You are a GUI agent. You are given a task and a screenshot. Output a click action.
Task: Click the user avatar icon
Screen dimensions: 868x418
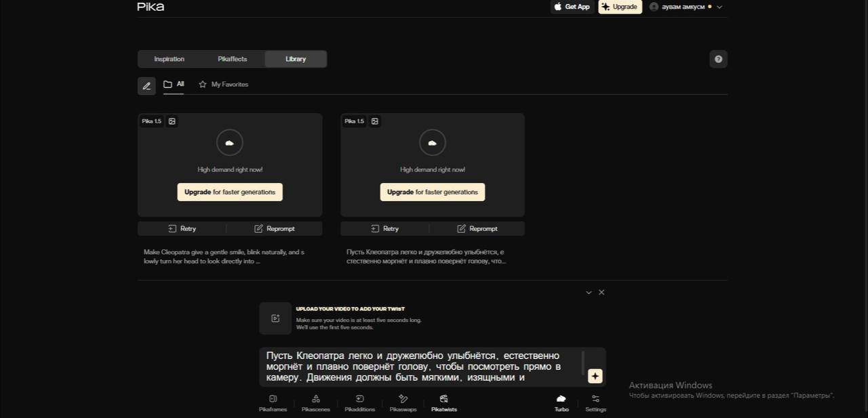click(654, 7)
